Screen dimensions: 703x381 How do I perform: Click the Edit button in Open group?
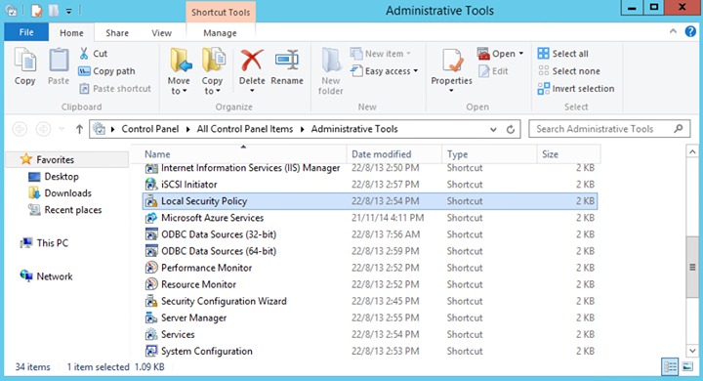pos(494,71)
